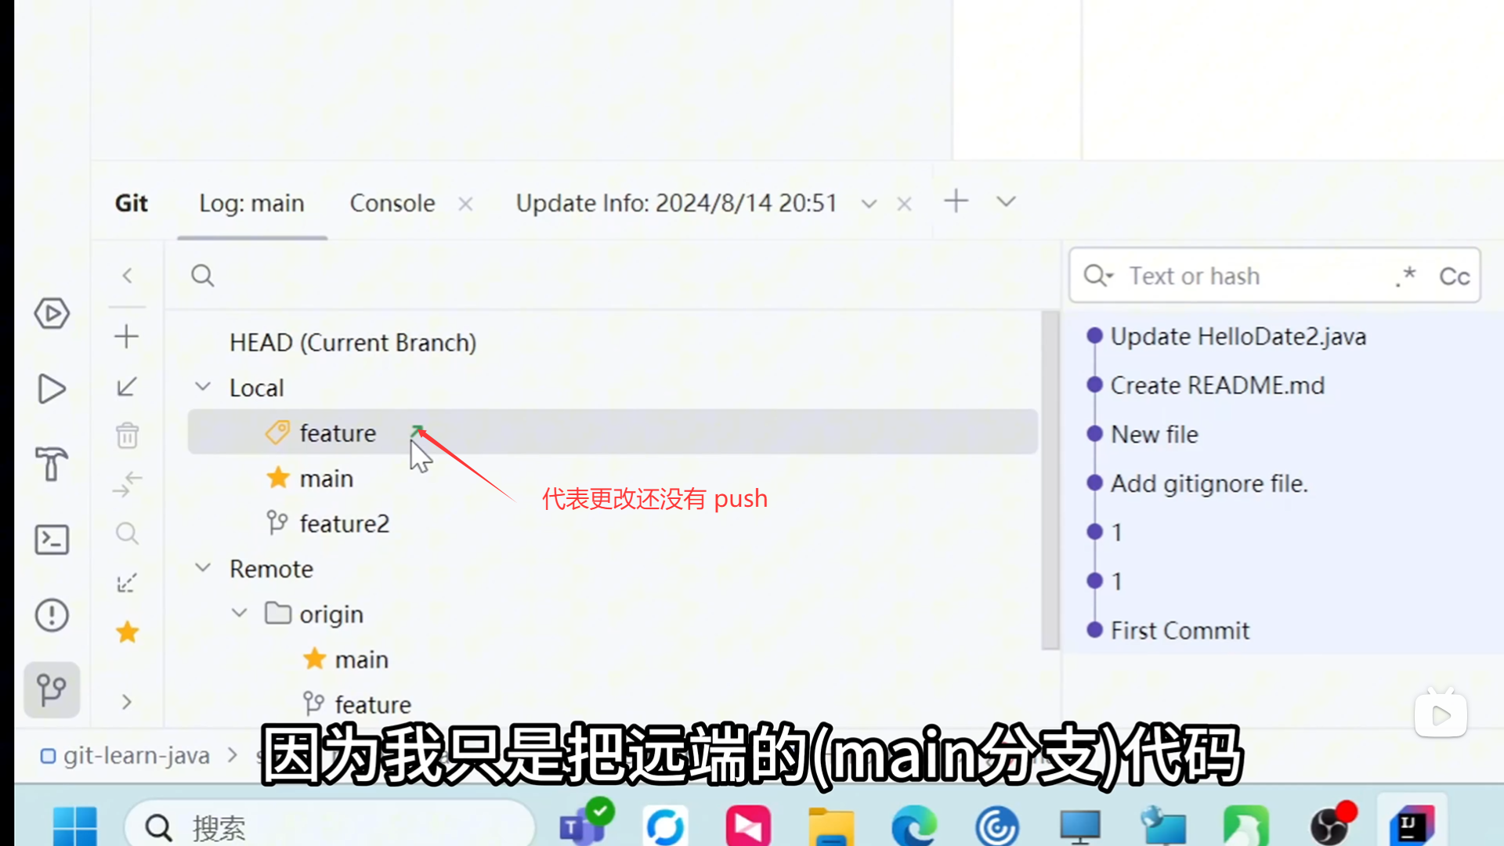Open the Services tool window icon
Screen dimensions: 1504x846
click(x=52, y=314)
